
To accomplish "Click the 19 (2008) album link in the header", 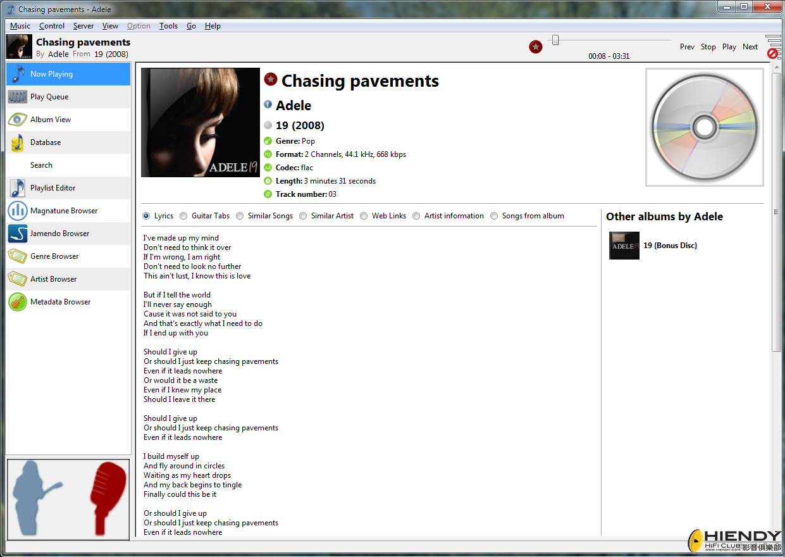I will tap(111, 54).
